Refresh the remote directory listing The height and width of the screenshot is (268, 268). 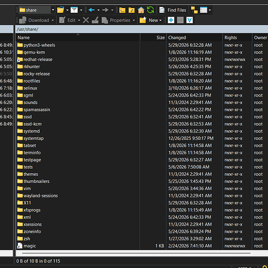tap(150, 10)
